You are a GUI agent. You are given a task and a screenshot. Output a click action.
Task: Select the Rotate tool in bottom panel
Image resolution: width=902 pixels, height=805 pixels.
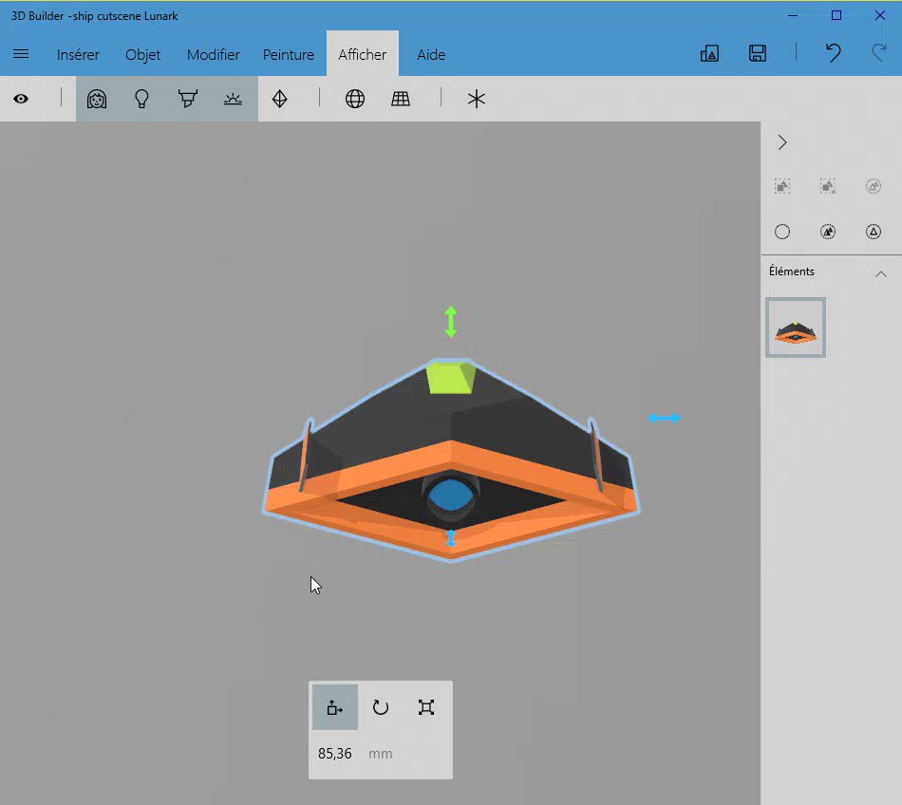pos(380,707)
